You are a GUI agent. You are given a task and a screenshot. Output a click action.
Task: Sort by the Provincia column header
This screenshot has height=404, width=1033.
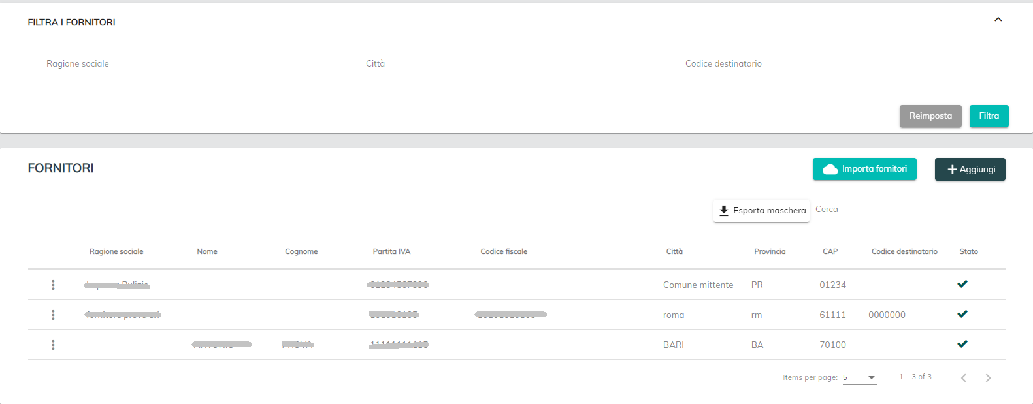pyautogui.click(x=770, y=251)
